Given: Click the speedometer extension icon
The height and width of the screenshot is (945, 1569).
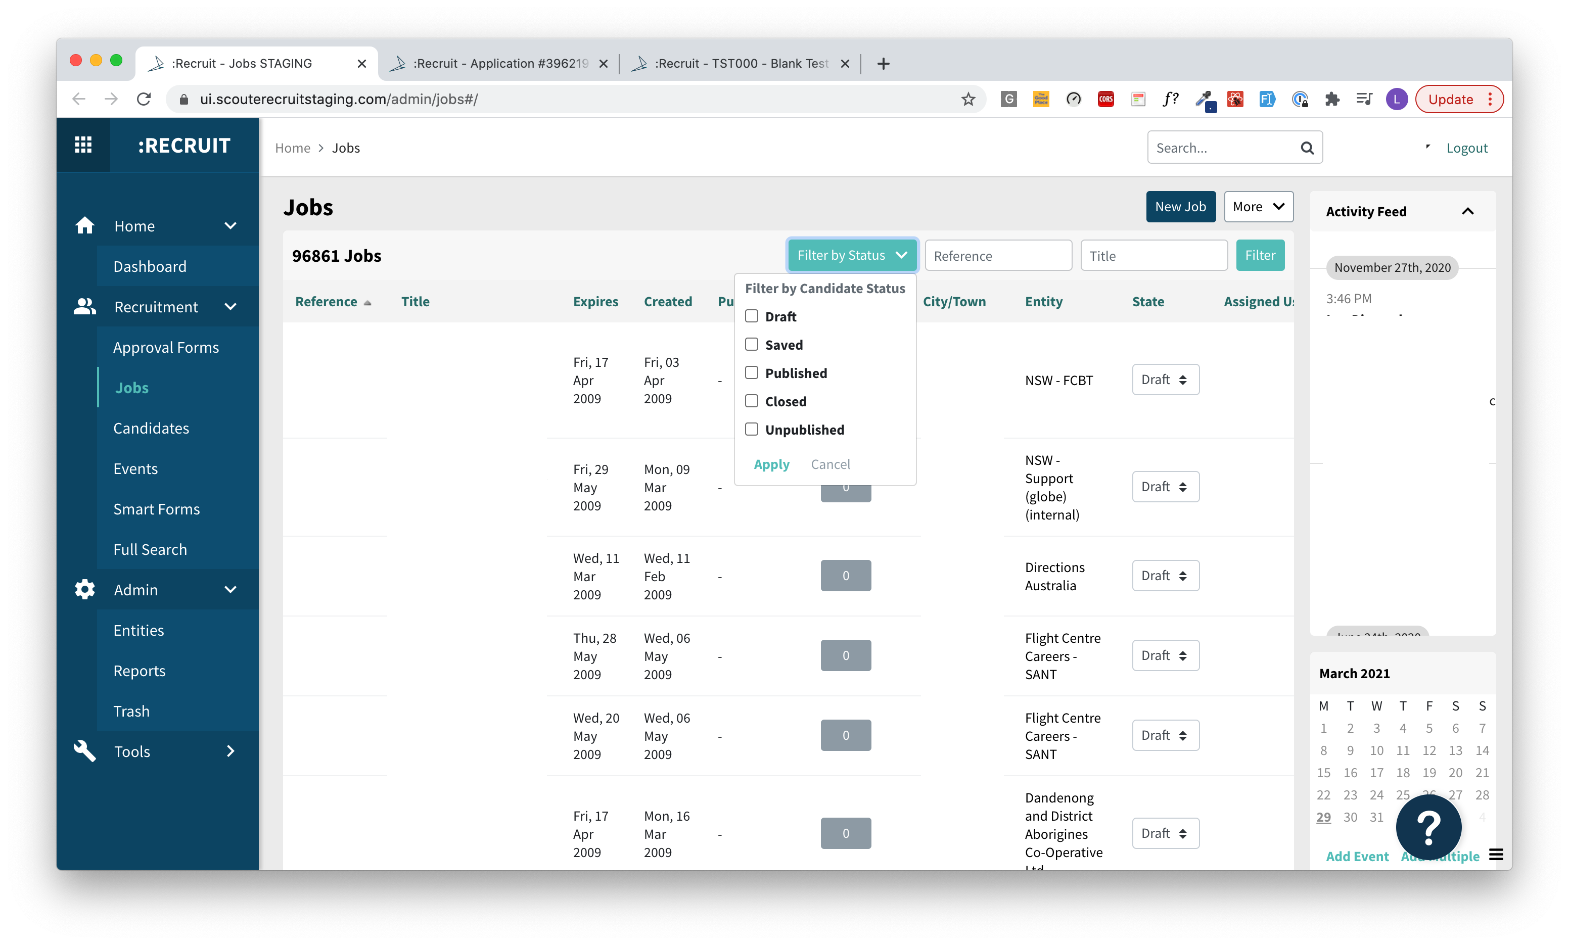Looking at the screenshot, I should pos(1074,100).
